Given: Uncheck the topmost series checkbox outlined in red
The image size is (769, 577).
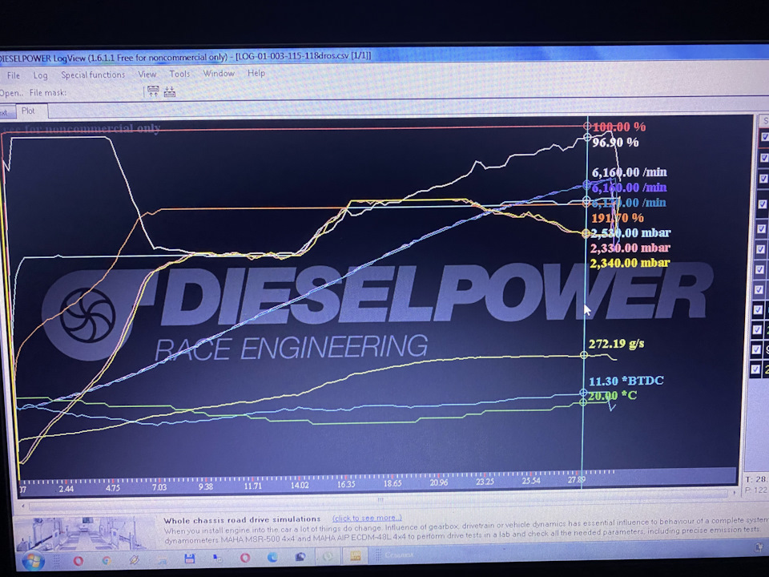Looking at the screenshot, I should (x=764, y=137).
